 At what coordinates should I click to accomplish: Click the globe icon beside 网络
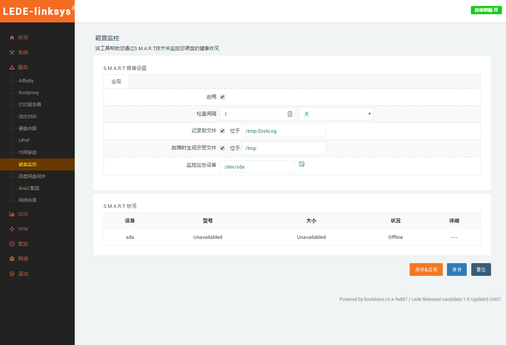[x=12, y=259]
